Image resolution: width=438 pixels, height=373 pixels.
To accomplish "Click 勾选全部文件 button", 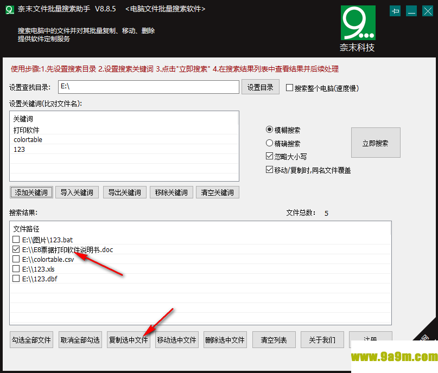I will coord(31,340).
